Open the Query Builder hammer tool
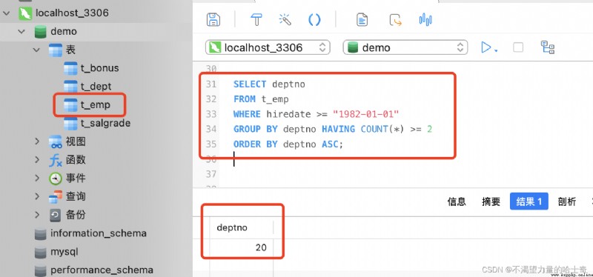Image resolution: width=593 pixels, height=277 pixels. tap(256, 19)
